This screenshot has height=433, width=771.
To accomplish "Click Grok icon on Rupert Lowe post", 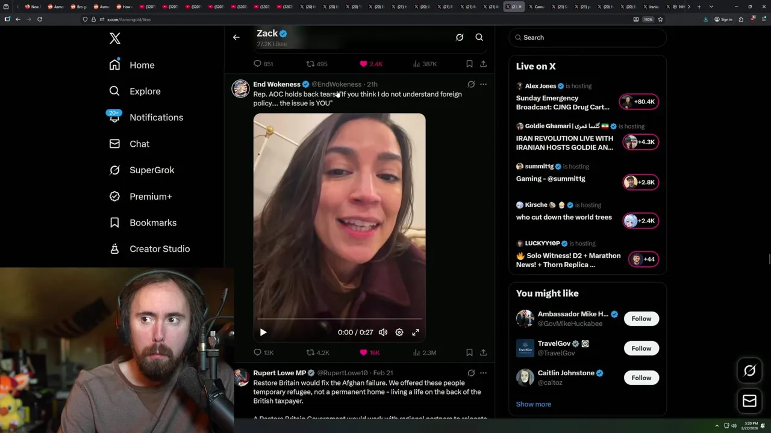I will pyautogui.click(x=471, y=373).
